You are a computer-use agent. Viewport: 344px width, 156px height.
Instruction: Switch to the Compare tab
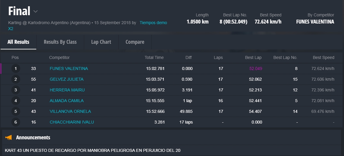(x=135, y=42)
